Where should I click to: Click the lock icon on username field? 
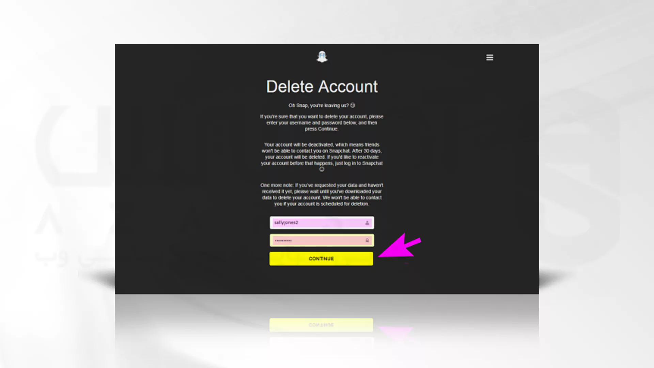pyautogui.click(x=367, y=222)
